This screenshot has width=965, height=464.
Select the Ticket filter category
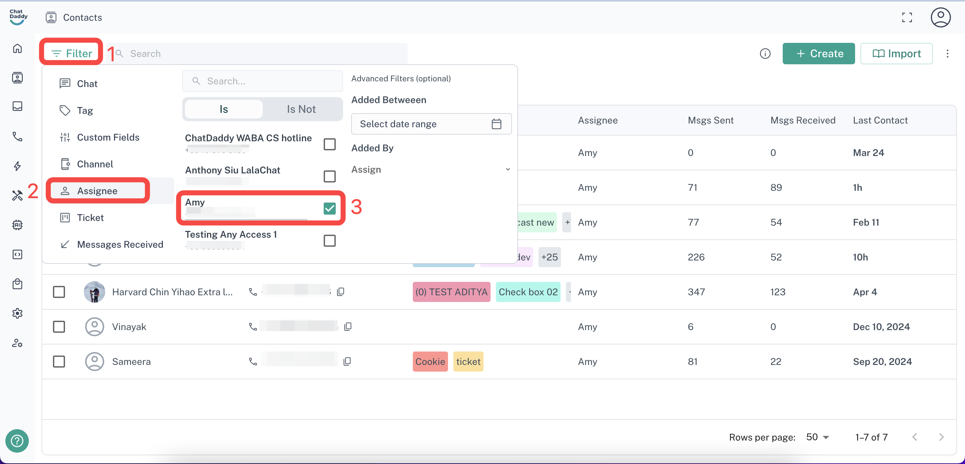coord(90,218)
